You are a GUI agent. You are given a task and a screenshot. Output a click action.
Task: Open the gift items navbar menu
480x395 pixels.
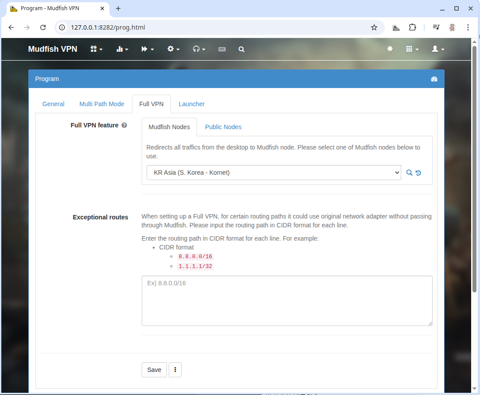[97, 49]
